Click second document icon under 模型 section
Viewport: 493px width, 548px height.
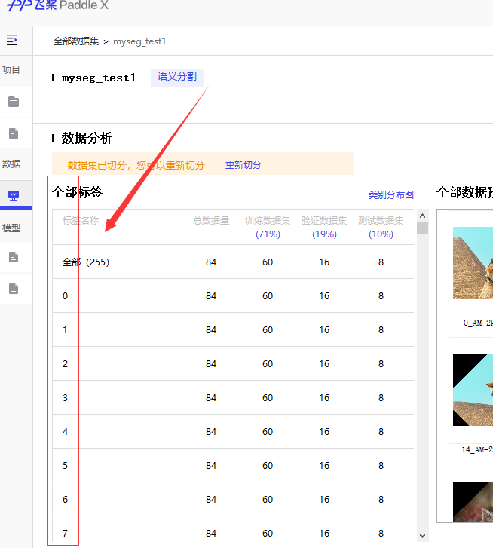click(x=14, y=289)
